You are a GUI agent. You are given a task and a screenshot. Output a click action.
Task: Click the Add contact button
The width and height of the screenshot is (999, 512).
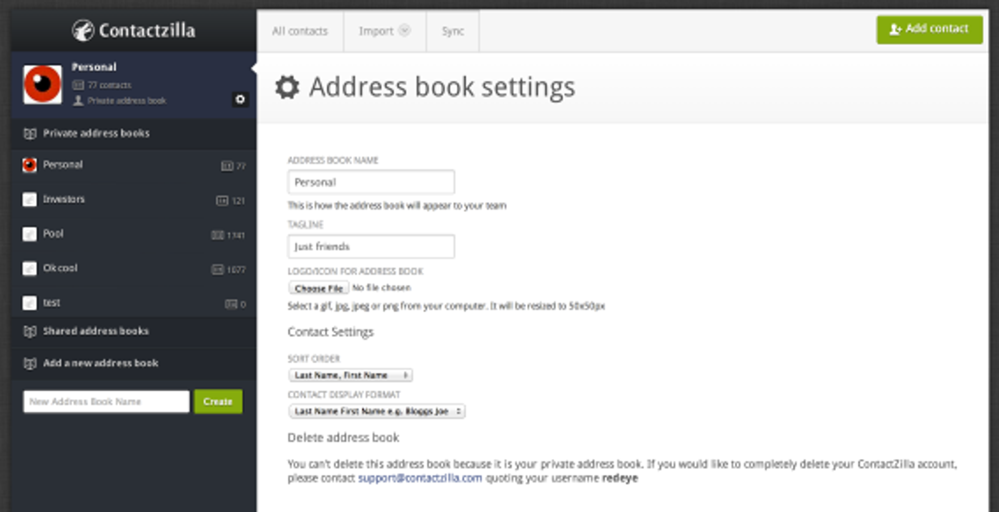[x=929, y=29]
